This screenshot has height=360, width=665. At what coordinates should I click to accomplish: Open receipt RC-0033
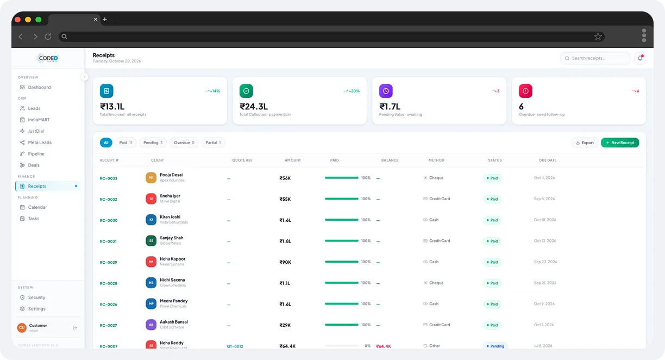click(x=109, y=178)
